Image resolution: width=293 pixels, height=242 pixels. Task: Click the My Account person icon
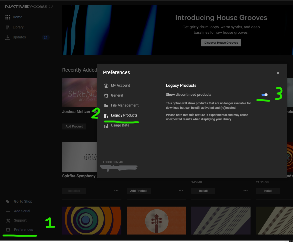(106, 86)
